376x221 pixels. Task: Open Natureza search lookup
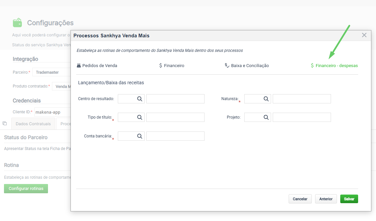[266, 99]
